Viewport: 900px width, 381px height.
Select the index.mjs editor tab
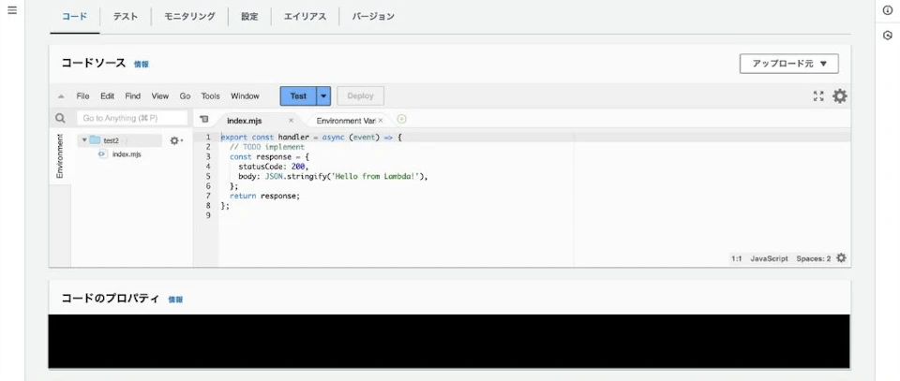[245, 121]
